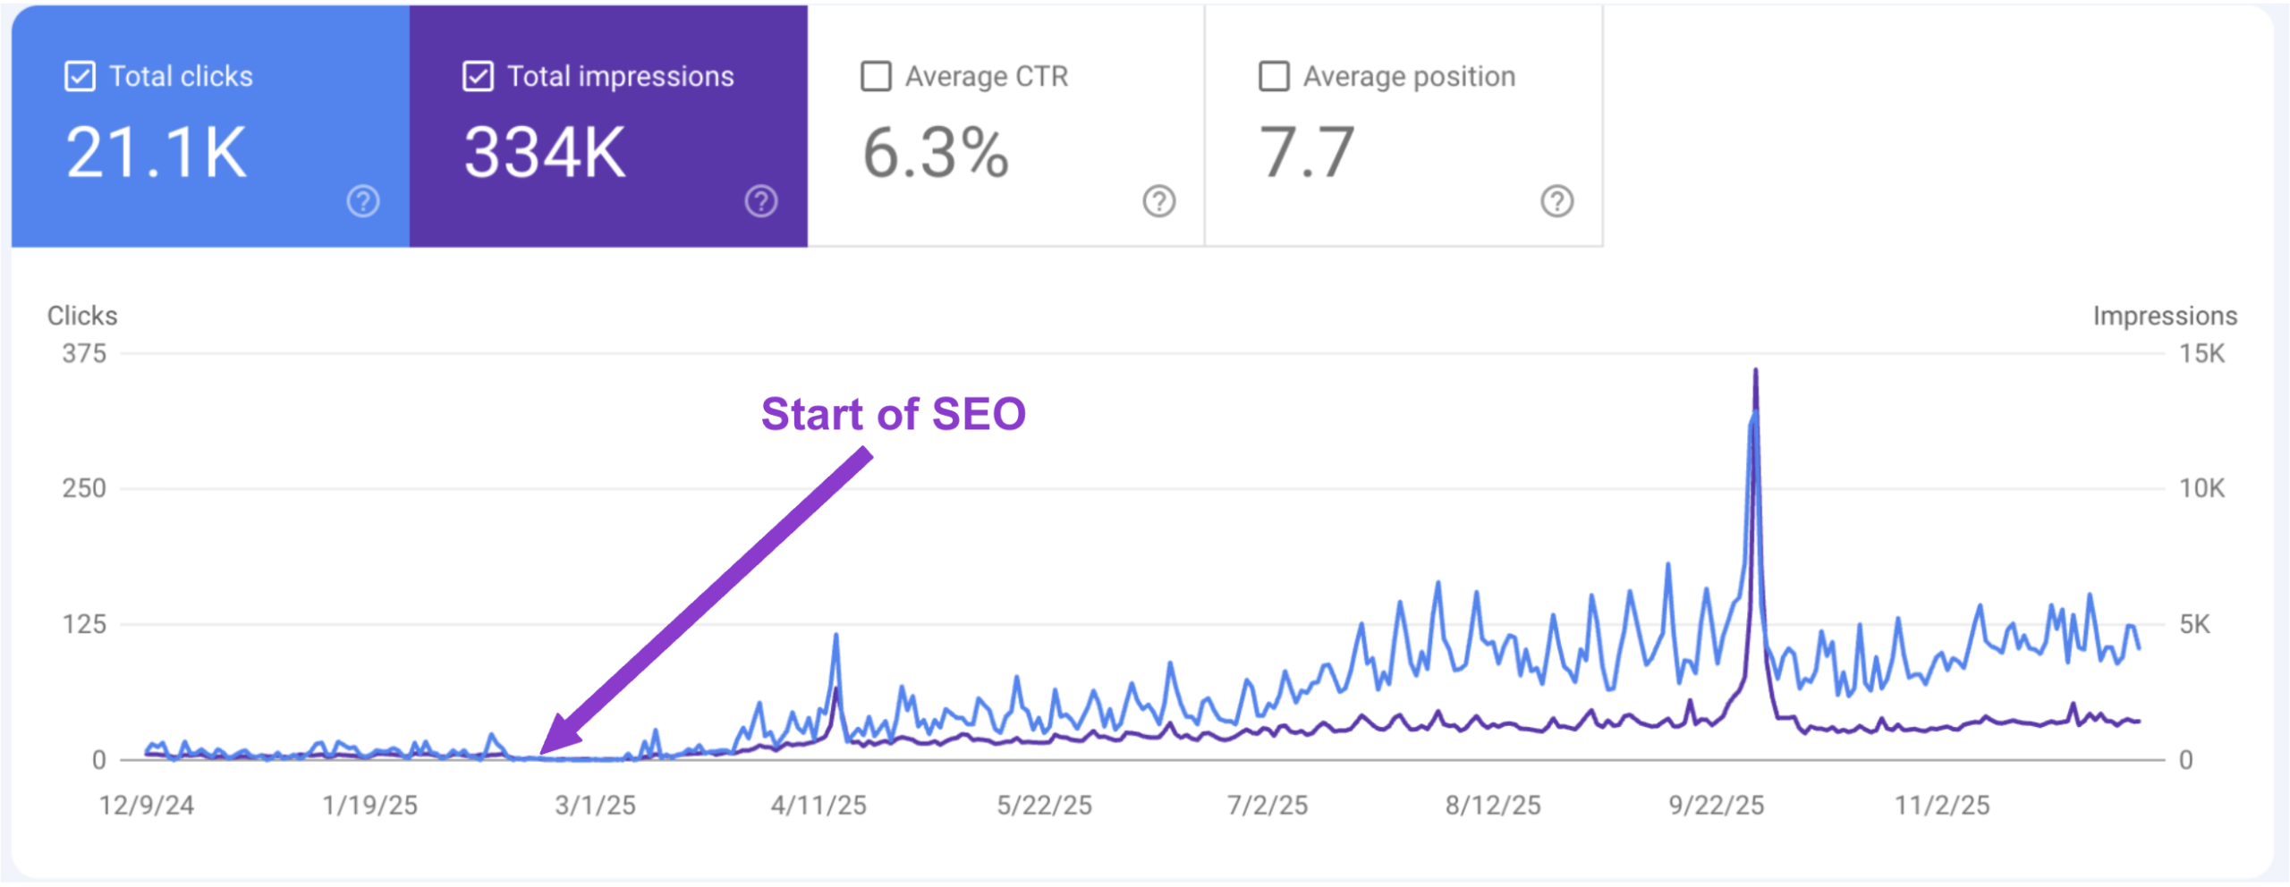Click help icon in Total impressions card
2290x887 pixels.
pos(761,201)
